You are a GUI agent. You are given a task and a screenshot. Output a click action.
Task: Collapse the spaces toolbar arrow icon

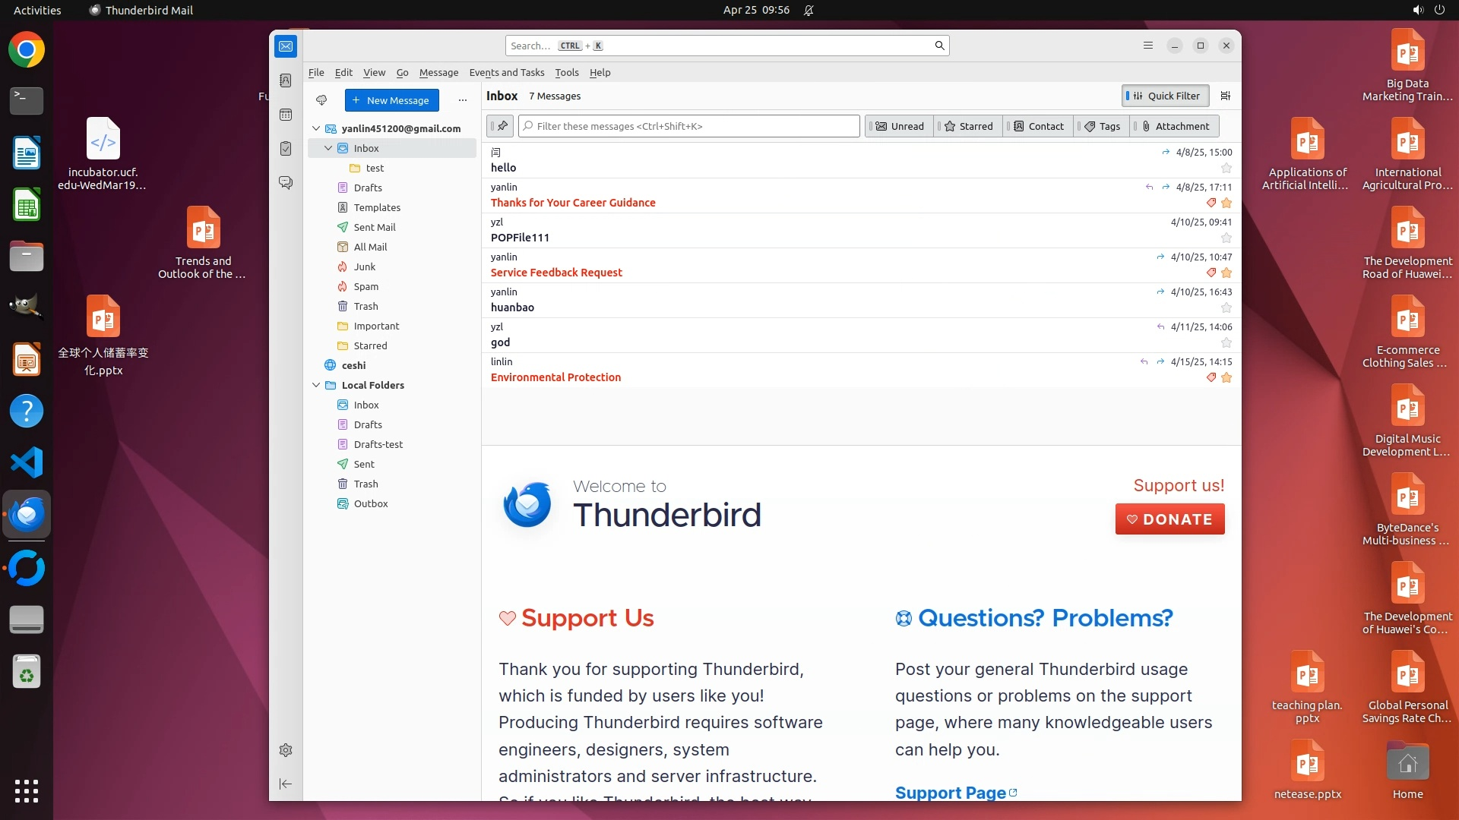[x=286, y=784]
